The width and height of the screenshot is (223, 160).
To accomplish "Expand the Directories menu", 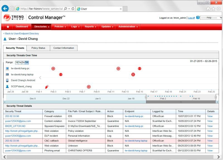I will [41, 27].
